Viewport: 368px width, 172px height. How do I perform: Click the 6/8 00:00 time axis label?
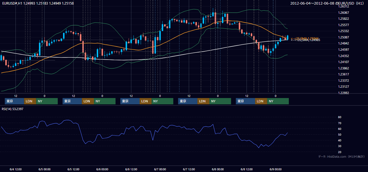(218, 169)
